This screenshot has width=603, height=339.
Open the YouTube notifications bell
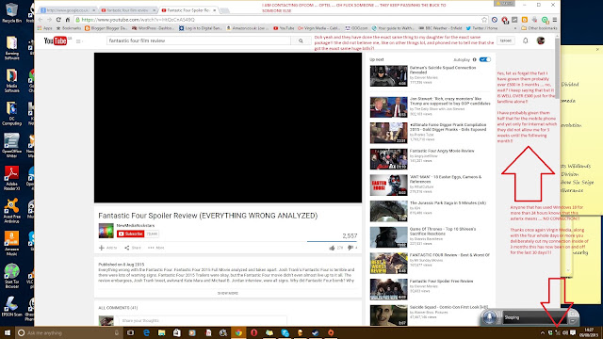pyautogui.click(x=526, y=40)
